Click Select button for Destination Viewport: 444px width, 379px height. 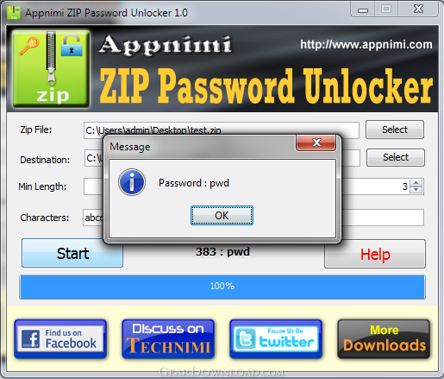[x=396, y=157]
